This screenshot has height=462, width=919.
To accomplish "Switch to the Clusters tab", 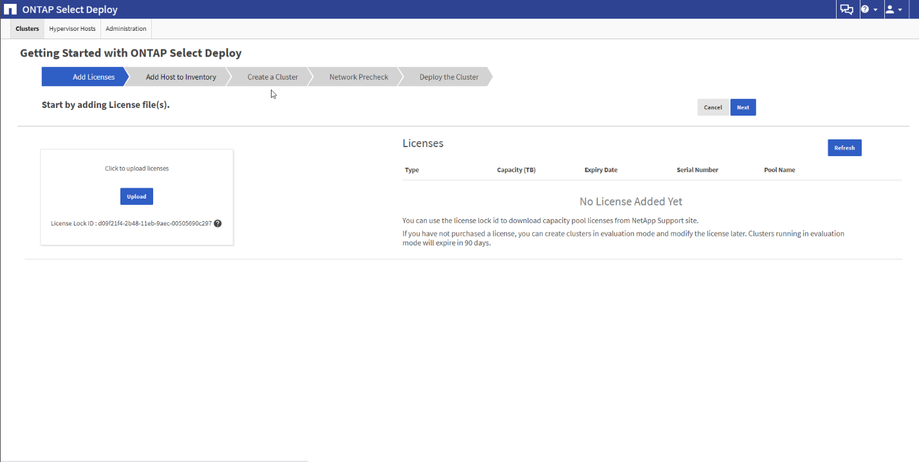I will point(27,29).
